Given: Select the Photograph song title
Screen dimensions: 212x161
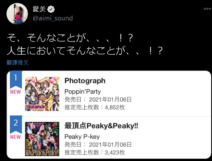Looking at the screenshot, I should 85,81.
